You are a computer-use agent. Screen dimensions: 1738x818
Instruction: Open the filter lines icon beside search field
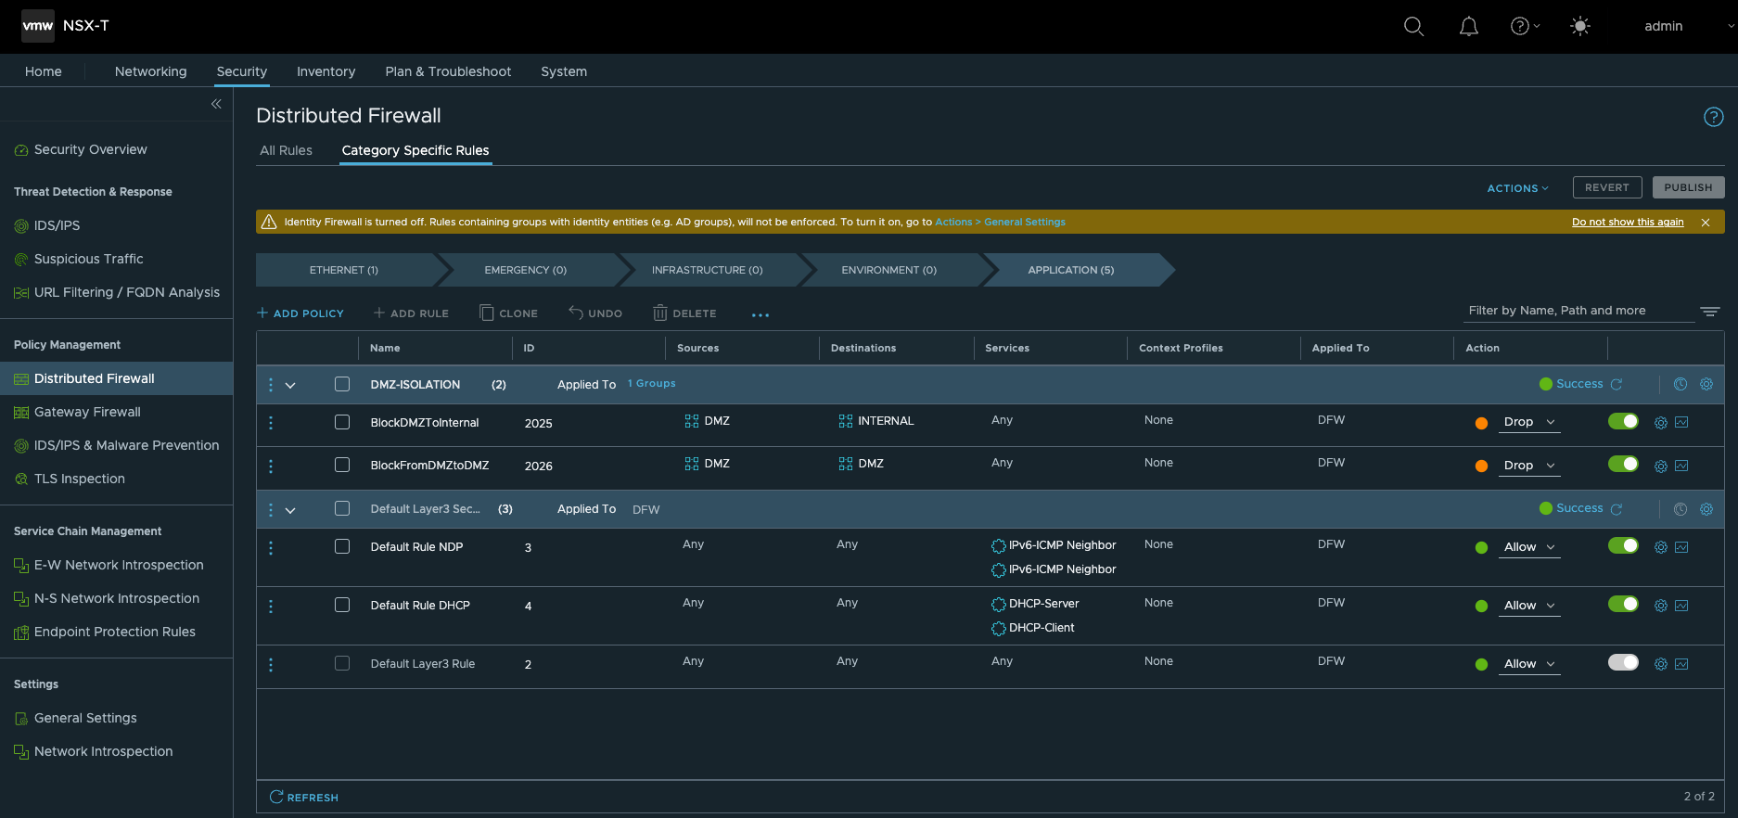[x=1710, y=312]
